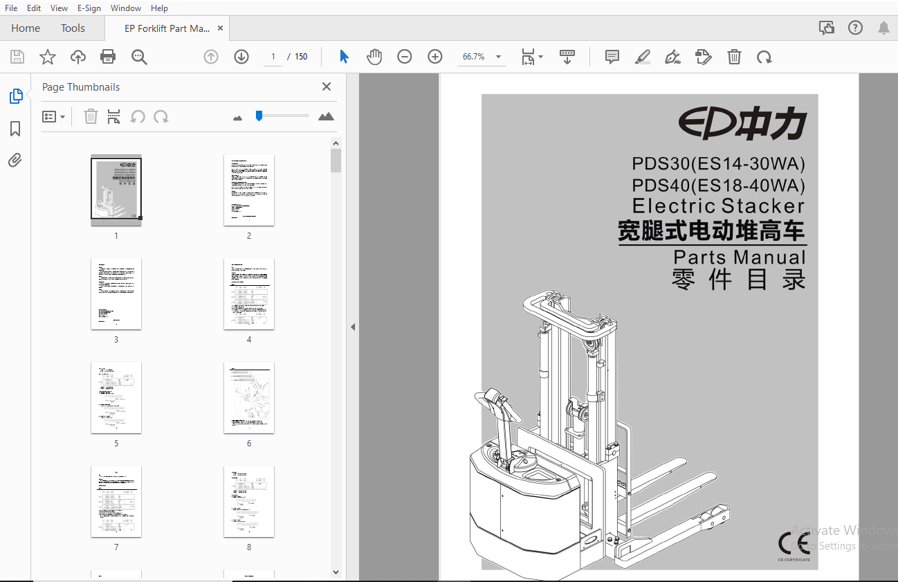Click the read mode keyboard icon
The height and width of the screenshot is (582, 898).
pos(567,57)
